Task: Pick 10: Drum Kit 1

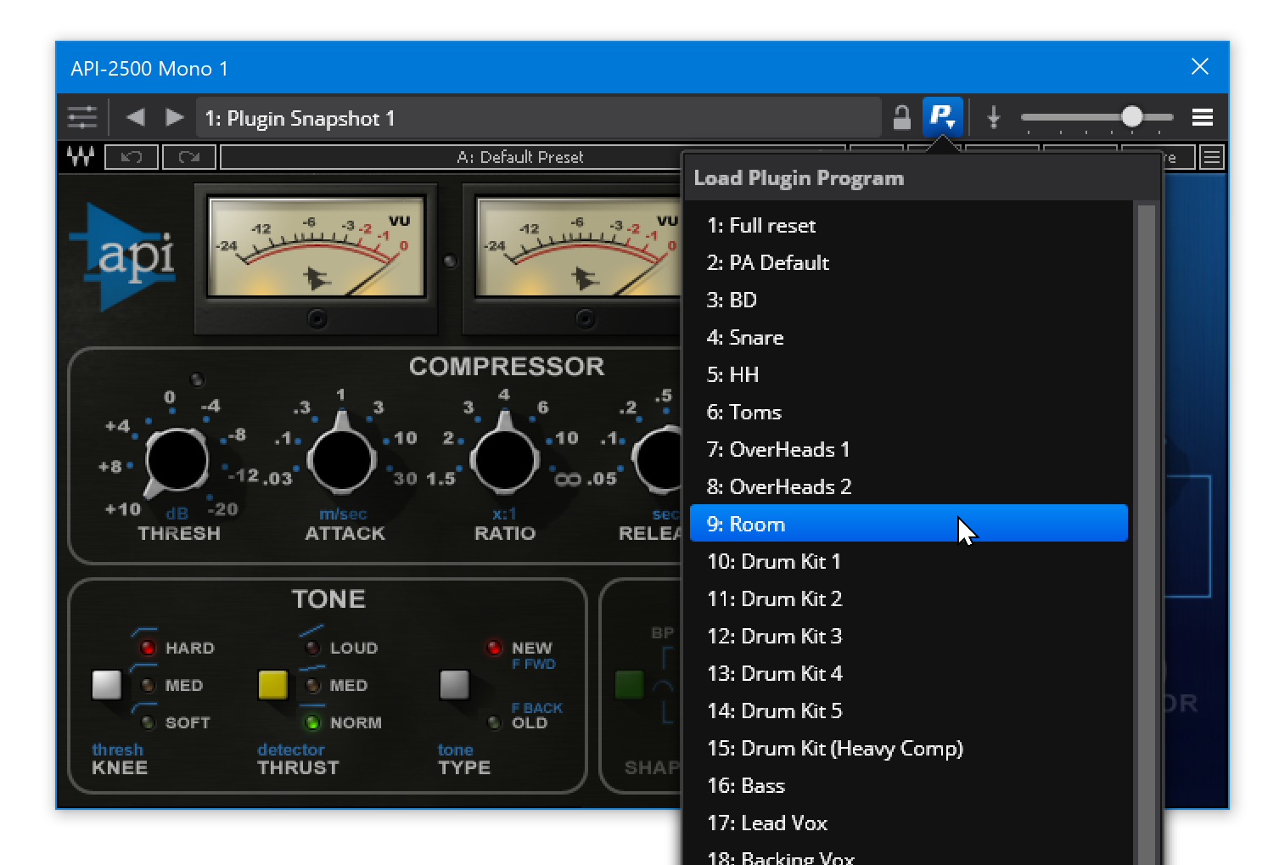Action: [909, 562]
